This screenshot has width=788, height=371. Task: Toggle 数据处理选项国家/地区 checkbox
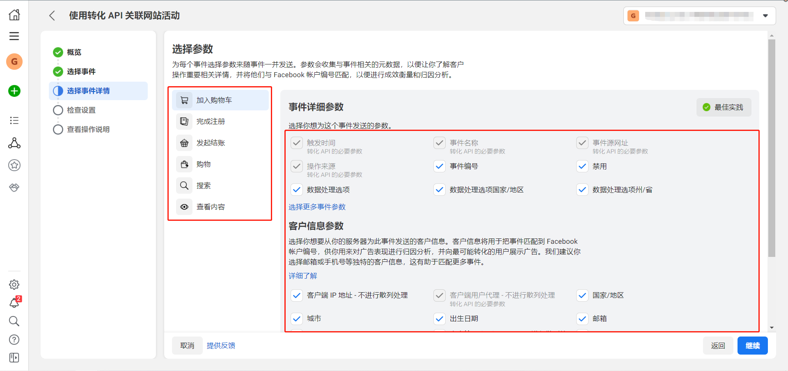[440, 190]
